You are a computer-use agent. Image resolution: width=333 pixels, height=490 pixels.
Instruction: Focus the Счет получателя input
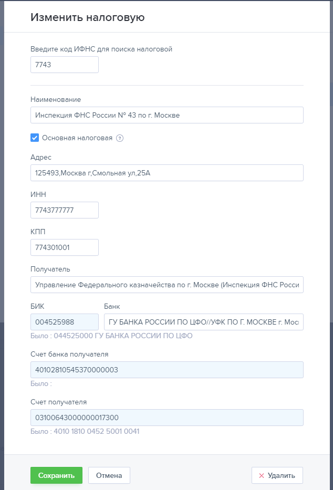coord(167,418)
